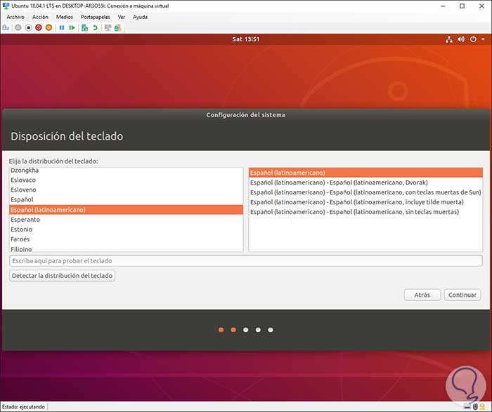
Task: Revert VM with green curved arrow
Action: 95,28
